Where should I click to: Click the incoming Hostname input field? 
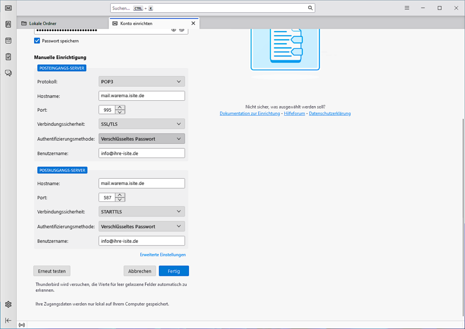(x=142, y=96)
